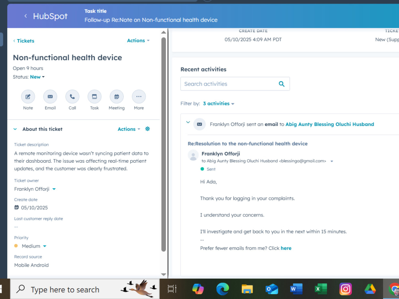Screen dimensions: 399x299
Task: Click the Non-functional health device title
Action: (x=67, y=58)
